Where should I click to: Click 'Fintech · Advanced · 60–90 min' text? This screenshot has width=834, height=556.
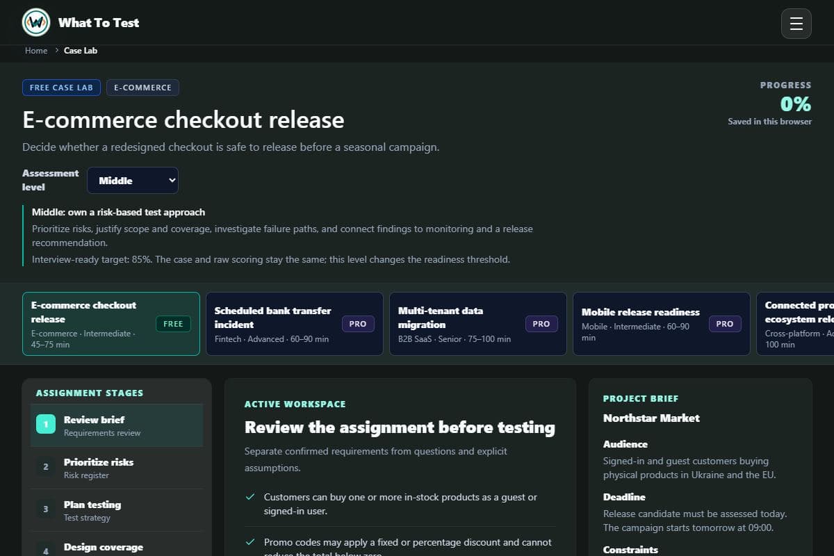272,339
